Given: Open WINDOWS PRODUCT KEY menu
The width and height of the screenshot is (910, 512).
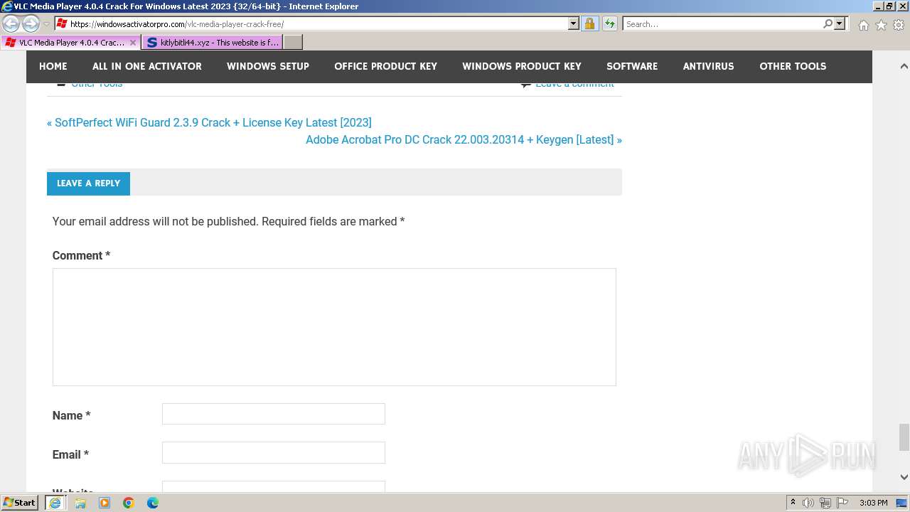Looking at the screenshot, I should pyautogui.click(x=522, y=66).
